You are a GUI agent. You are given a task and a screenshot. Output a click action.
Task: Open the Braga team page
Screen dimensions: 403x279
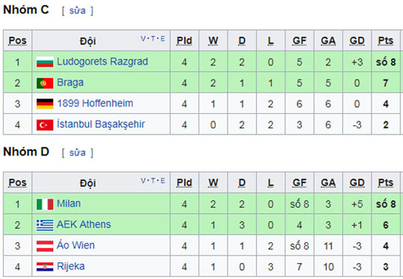70,83
